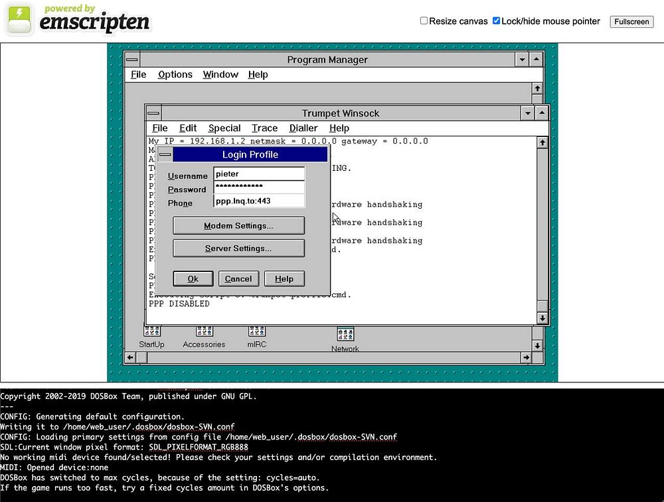Click 'Copyright 2002-2019 DOSBox Team' console line

128,396
